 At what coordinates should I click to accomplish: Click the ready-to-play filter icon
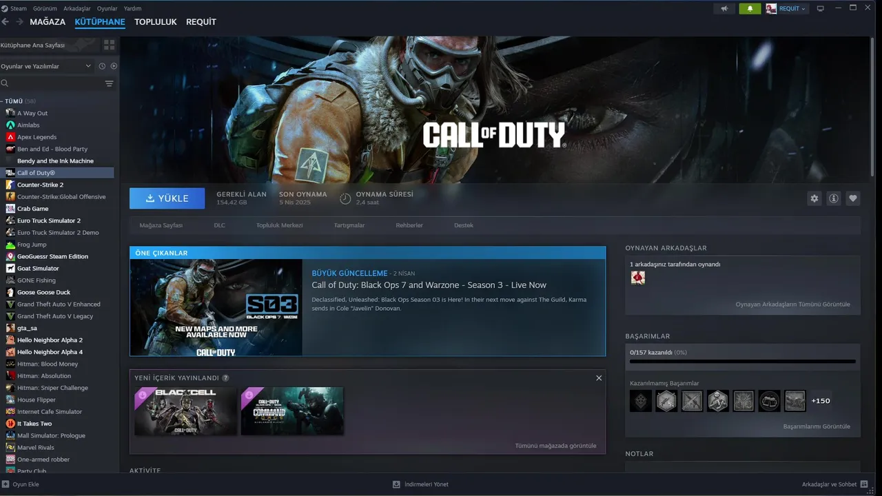[x=114, y=66]
